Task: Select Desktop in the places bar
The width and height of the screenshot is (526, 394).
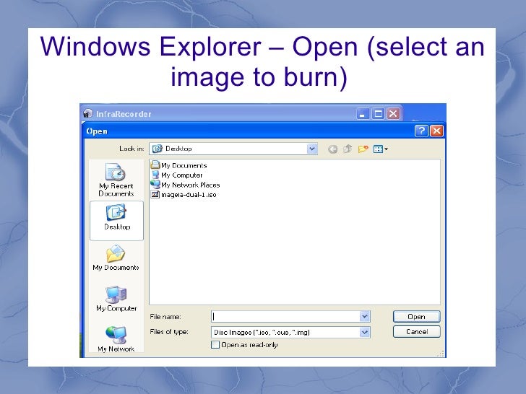Action: [x=117, y=221]
